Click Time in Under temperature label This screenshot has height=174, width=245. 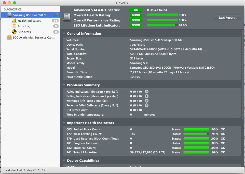[x=85, y=115]
